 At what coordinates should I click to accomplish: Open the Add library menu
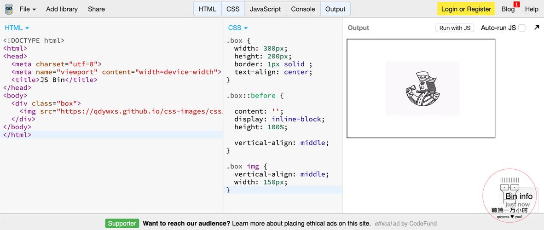coord(62,9)
